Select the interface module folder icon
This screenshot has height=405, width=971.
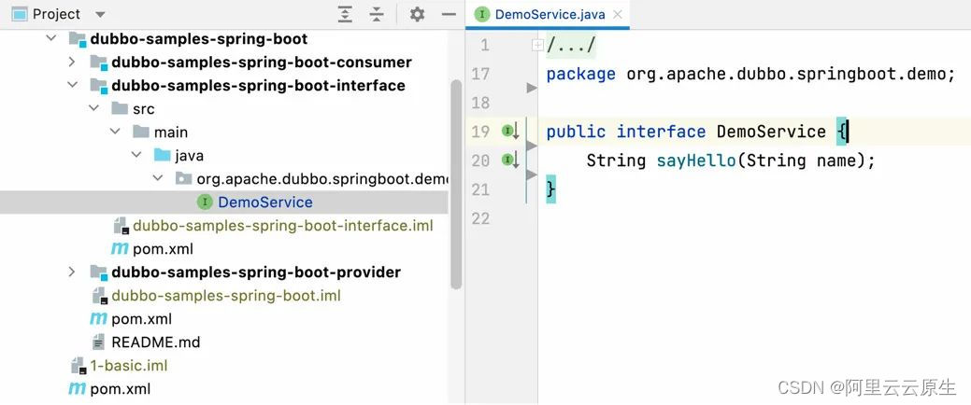point(98,85)
